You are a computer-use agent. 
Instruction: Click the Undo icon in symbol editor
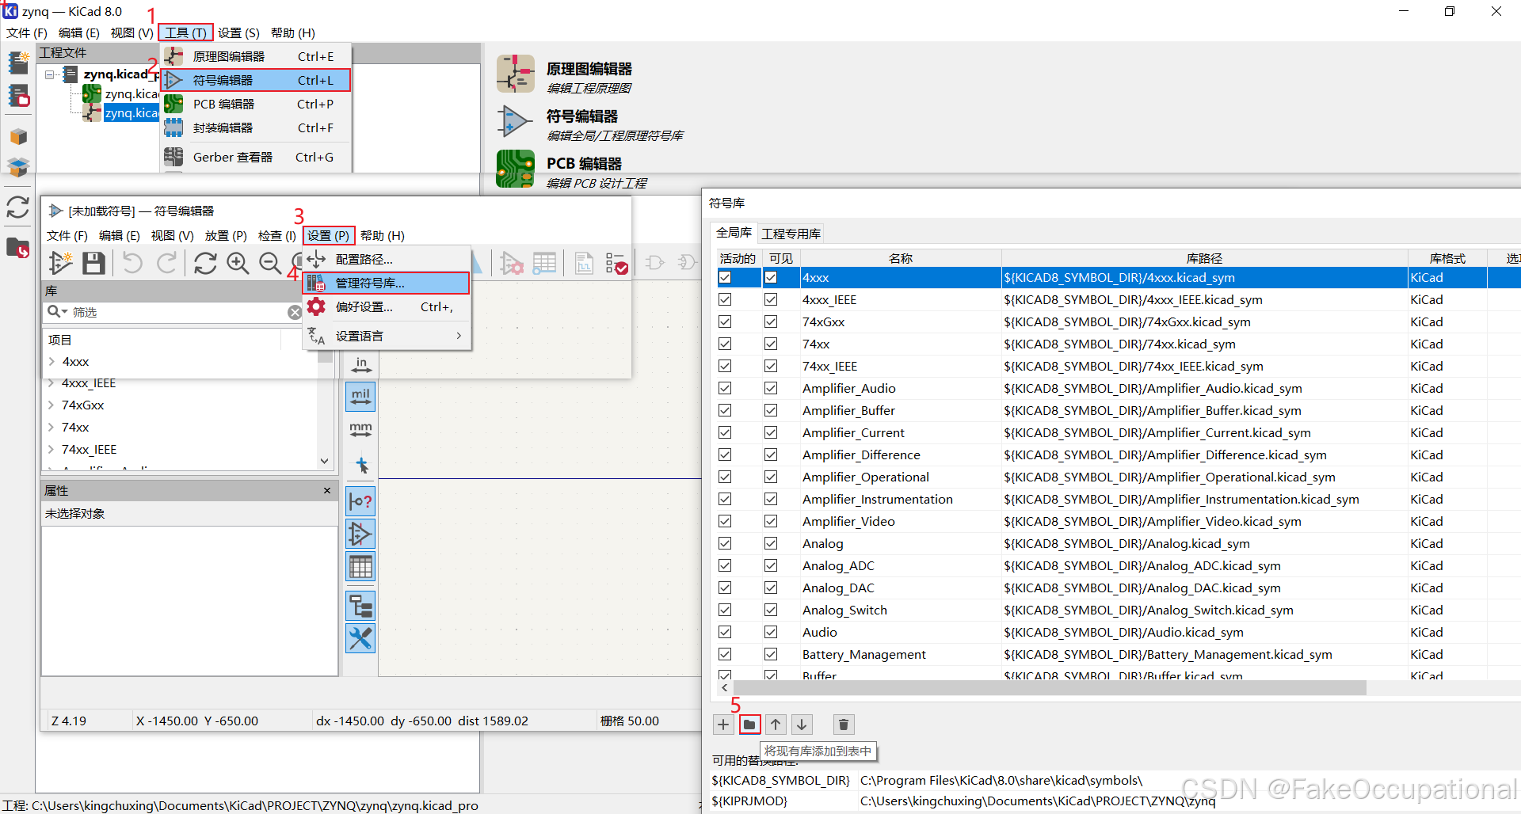pyautogui.click(x=132, y=263)
